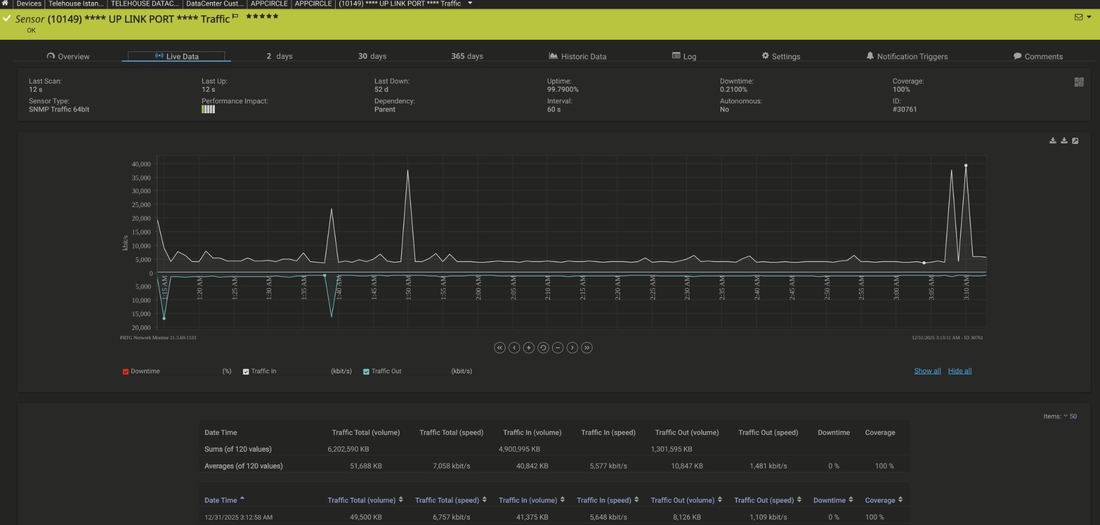This screenshot has width=1100, height=525.
Task: Click the zoom out graph button
Action: coord(558,348)
